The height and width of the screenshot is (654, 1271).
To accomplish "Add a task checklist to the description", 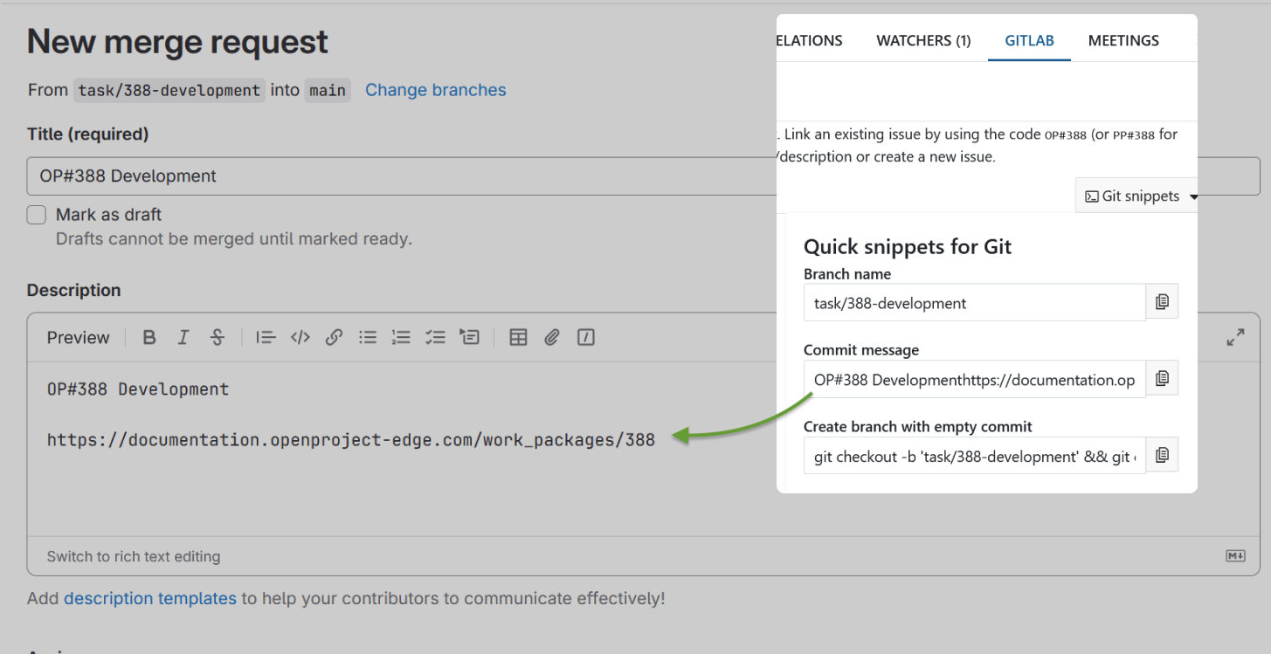I will (x=435, y=338).
